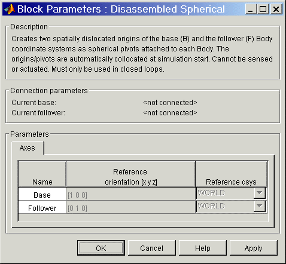Close the Disassembled Spherical dialog

[276, 9]
